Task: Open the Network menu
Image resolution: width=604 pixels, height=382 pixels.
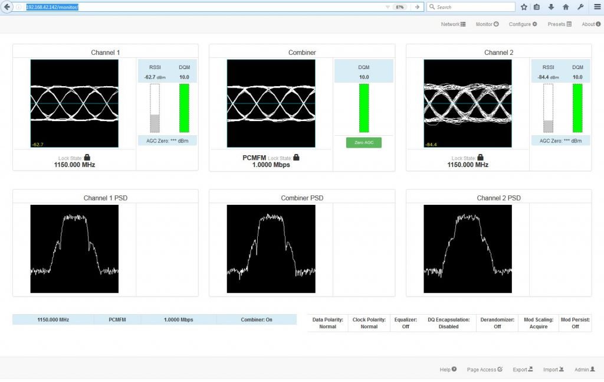Action: tap(453, 24)
